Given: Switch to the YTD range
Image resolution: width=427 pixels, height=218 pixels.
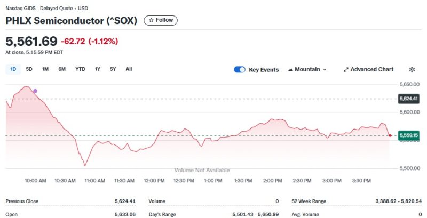Looking at the screenshot, I should coord(80,69).
